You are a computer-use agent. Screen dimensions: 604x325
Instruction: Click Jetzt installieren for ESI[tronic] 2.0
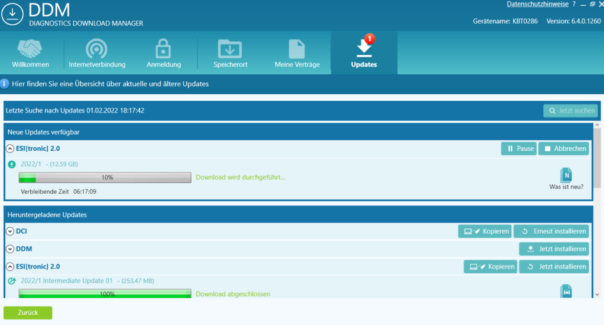(x=554, y=267)
